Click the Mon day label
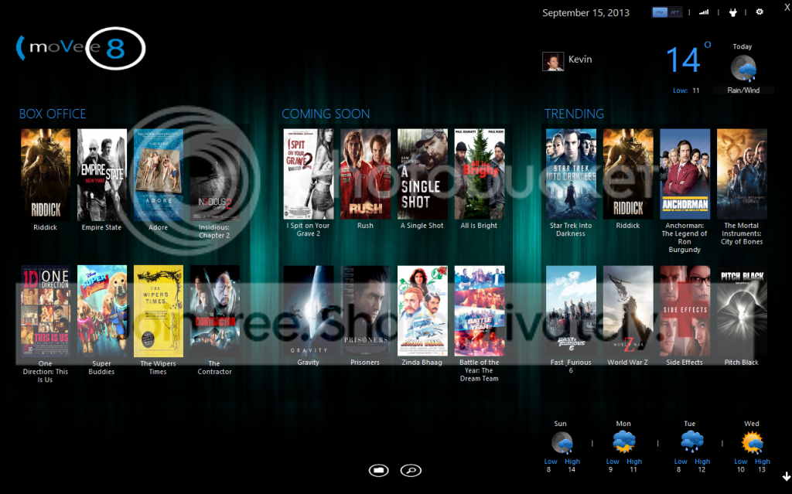 pos(623,424)
